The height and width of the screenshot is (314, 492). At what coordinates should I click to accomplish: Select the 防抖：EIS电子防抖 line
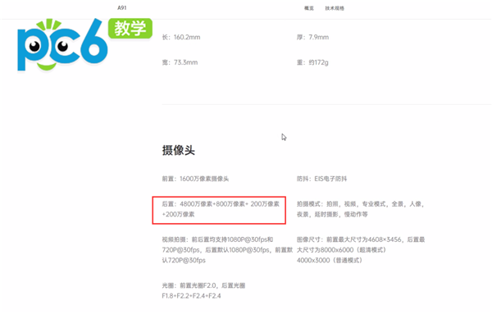point(322,179)
